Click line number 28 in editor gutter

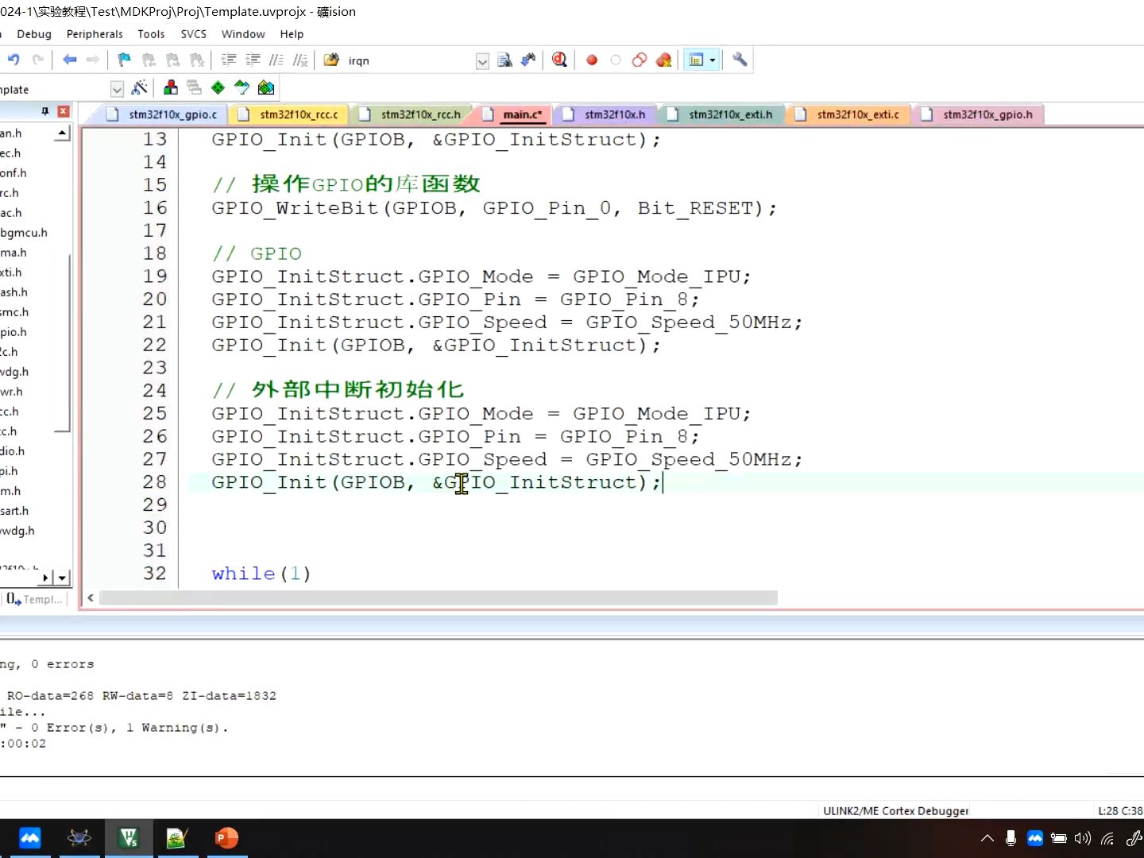click(x=155, y=482)
